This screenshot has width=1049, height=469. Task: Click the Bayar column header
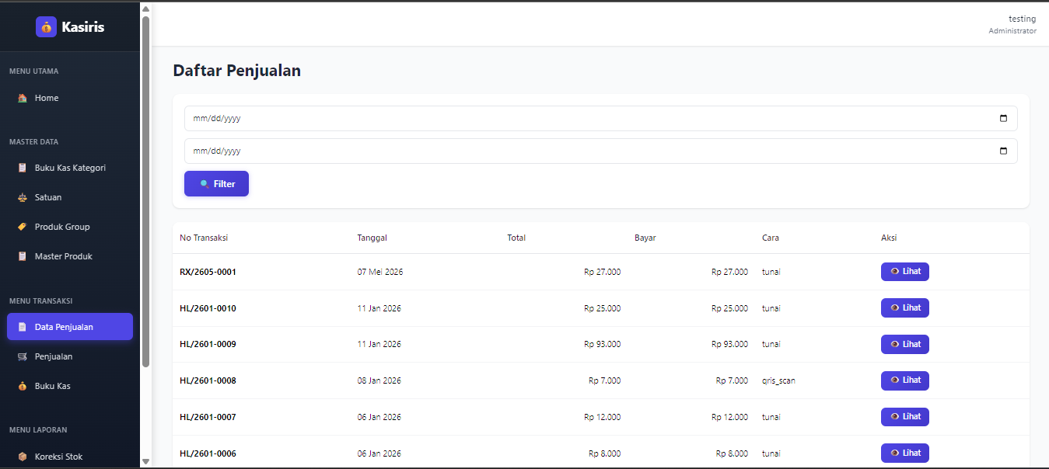645,238
